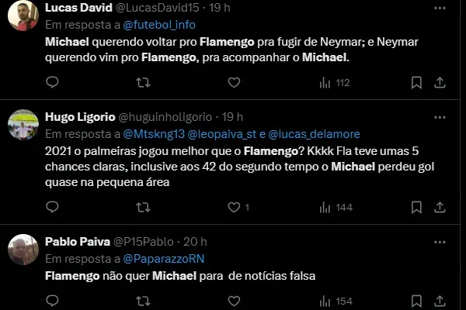The height and width of the screenshot is (310, 466).
Task: Retweet Hugo Ligorio's tweet
Action: 143,208
